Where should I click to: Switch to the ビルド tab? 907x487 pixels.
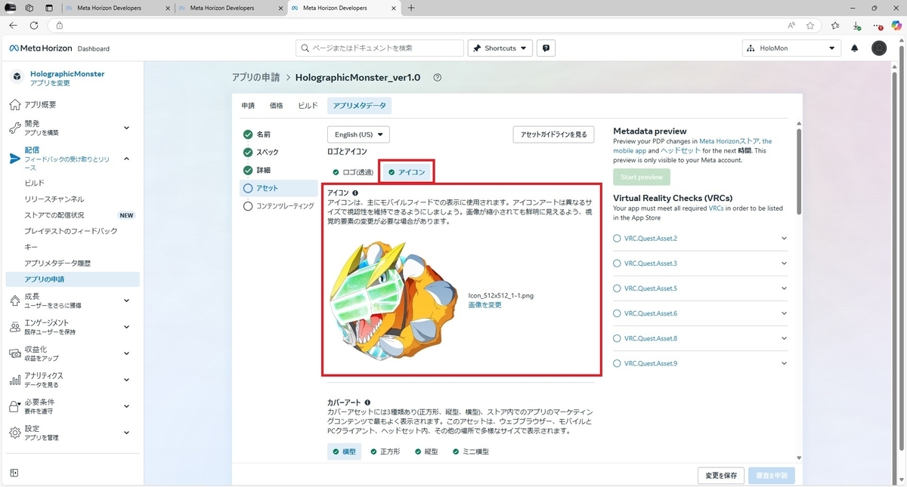tap(308, 106)
